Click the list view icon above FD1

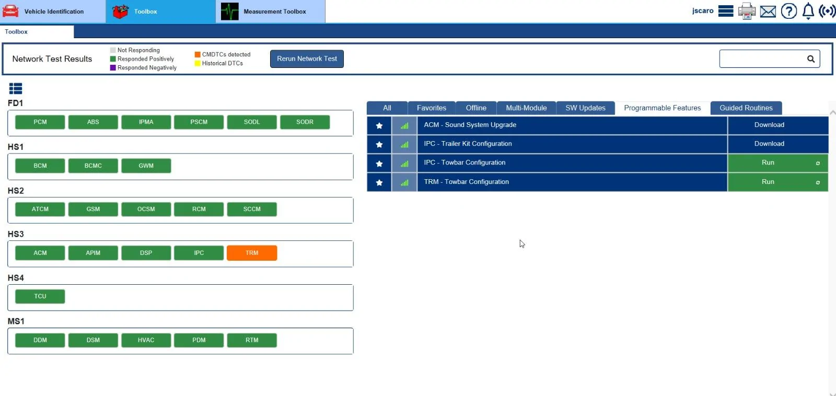[x=16, y=89]
